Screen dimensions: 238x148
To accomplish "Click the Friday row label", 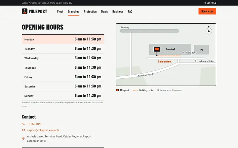I will pos(28,77).
